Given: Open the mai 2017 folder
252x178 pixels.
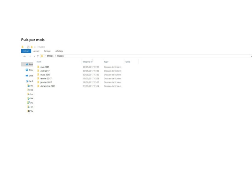Looking at the screenshot, I should click(x=44, y=67).
